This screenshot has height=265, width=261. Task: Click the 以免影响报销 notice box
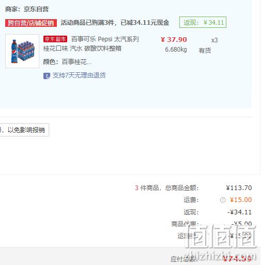pyautogui.click(x=24, y=130)
